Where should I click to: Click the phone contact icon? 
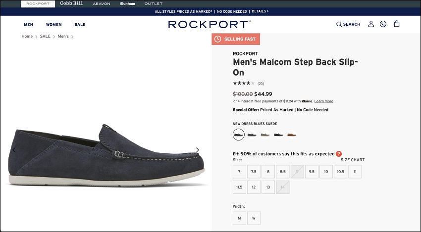tap(383, 24)
